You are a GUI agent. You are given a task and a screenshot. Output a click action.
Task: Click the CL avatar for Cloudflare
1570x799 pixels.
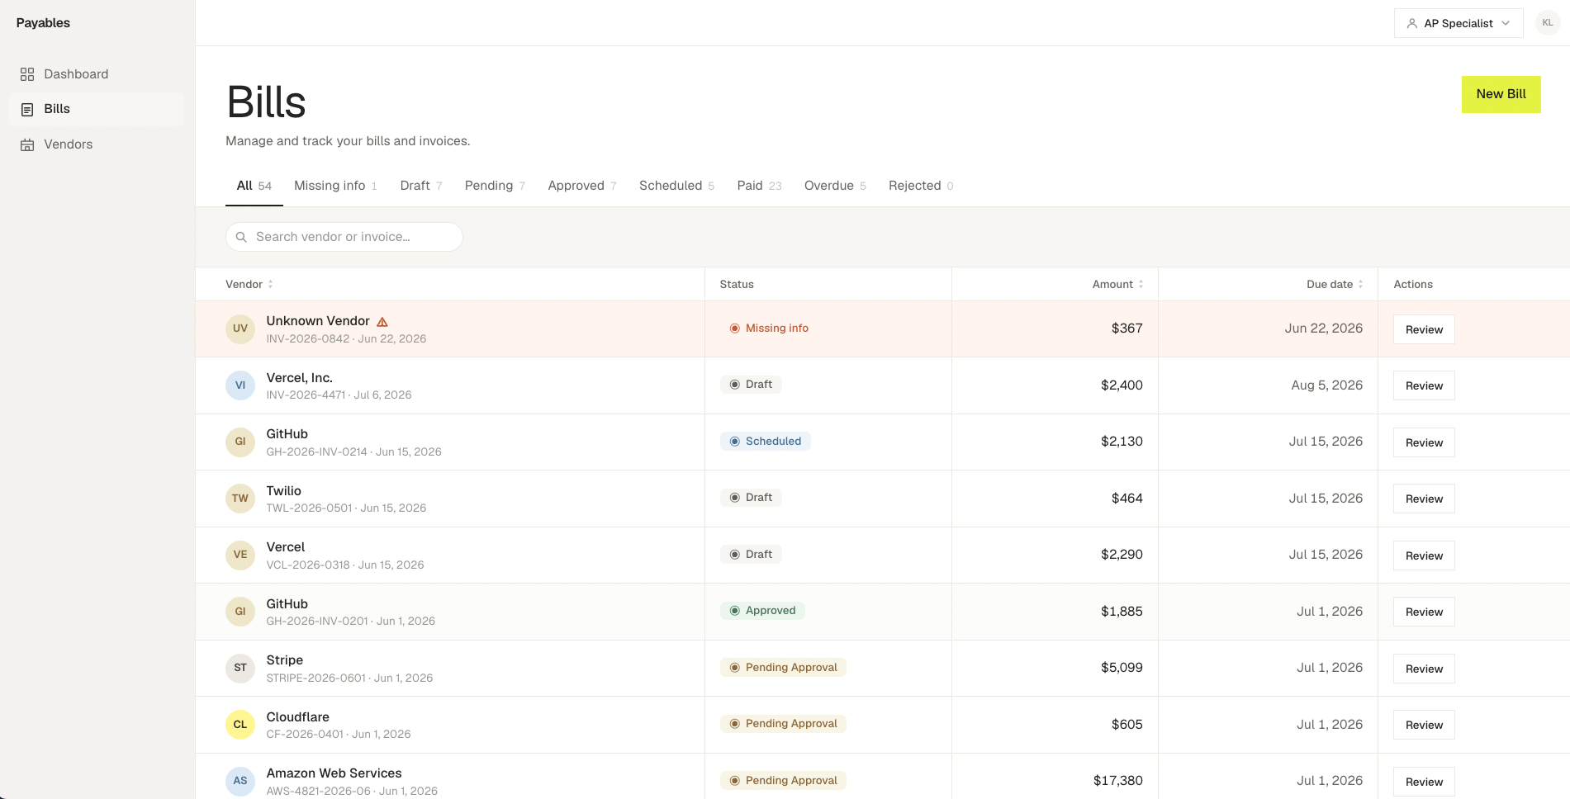pyautogui.click(x=240, y=725)
